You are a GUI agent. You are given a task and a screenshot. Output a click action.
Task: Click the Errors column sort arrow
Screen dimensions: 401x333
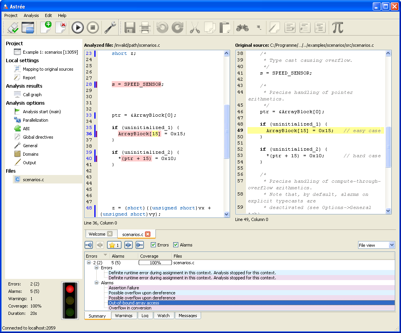105,255
